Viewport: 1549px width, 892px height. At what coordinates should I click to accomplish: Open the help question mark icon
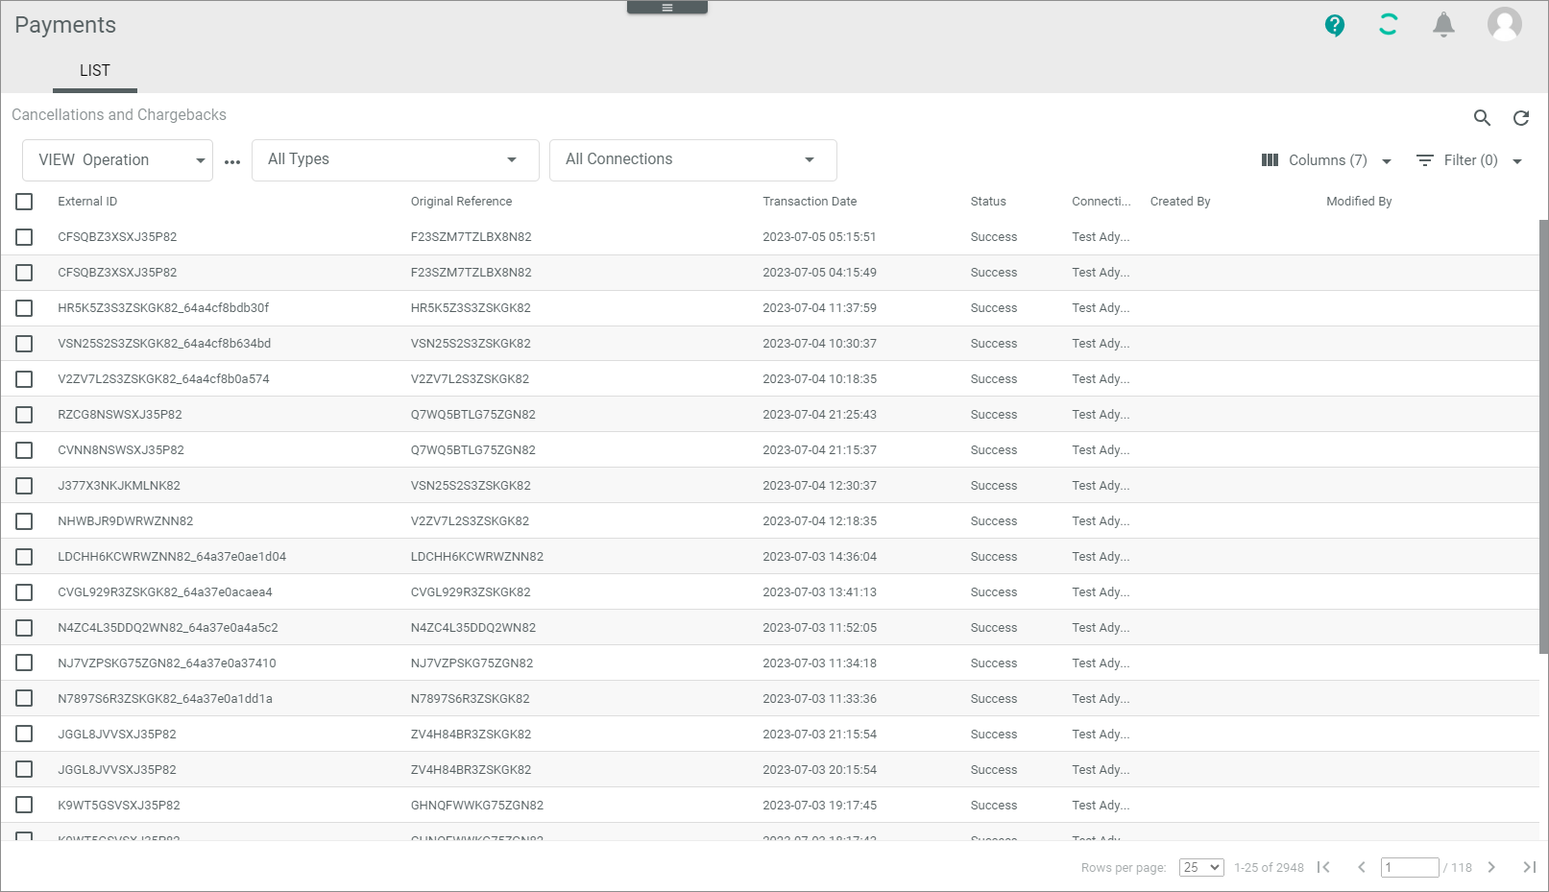1334,25
